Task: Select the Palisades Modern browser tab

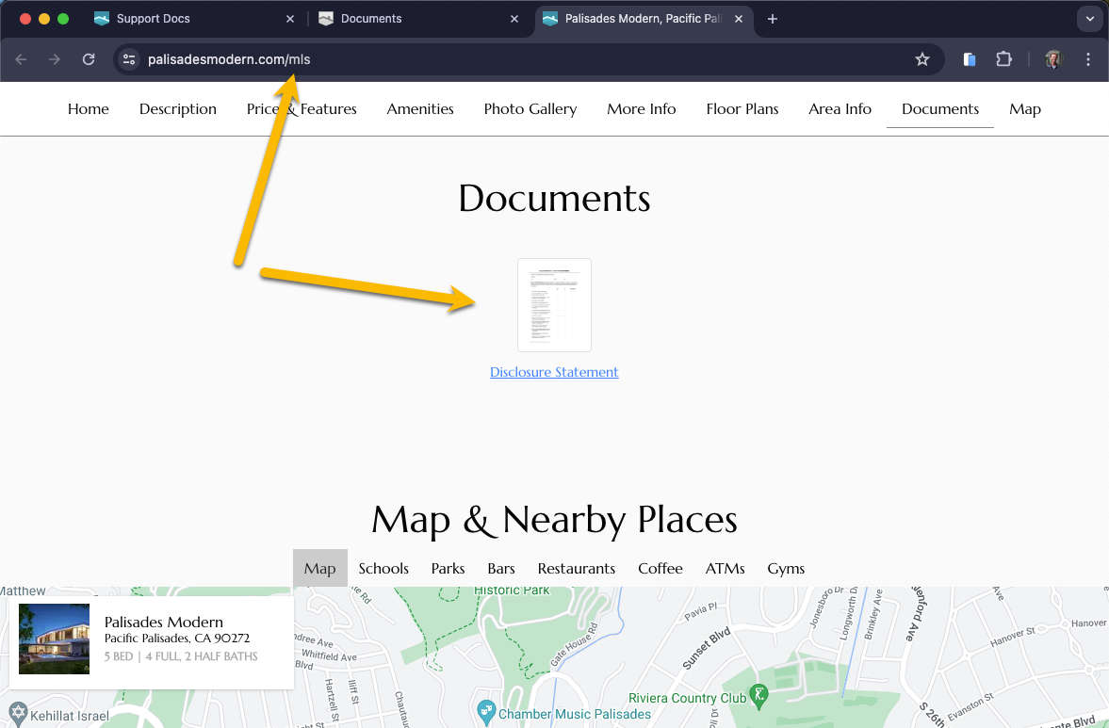Action: pyautogui.click(x=643, y=19)
